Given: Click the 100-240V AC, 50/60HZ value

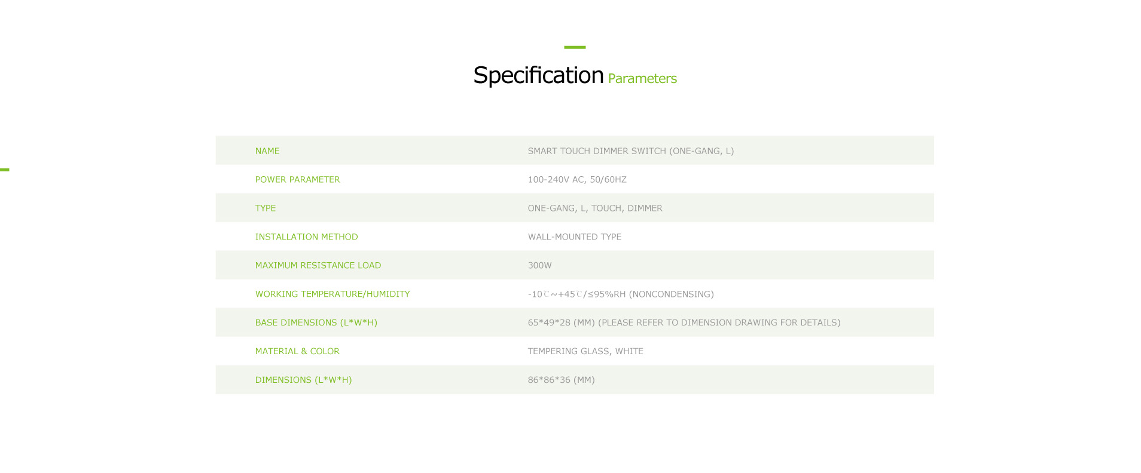Looking at the screenshot, I should point(577,180).
